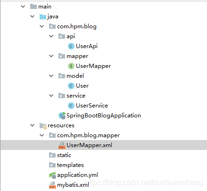Click the UserApi class icon

(x=71, y=46)
